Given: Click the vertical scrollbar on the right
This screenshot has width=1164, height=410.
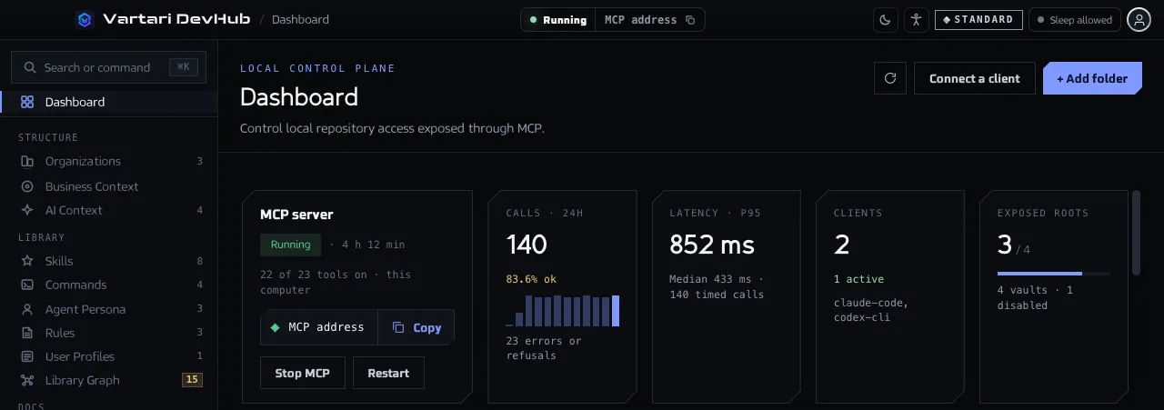Looking at the screenshot, I should (x=1136, y=232).
